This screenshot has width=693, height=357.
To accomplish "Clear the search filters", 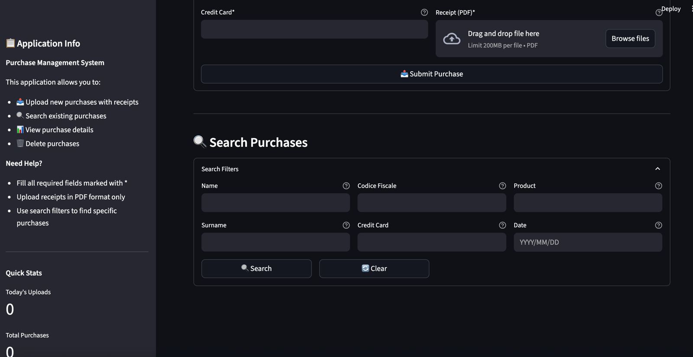I will point(374,269).
